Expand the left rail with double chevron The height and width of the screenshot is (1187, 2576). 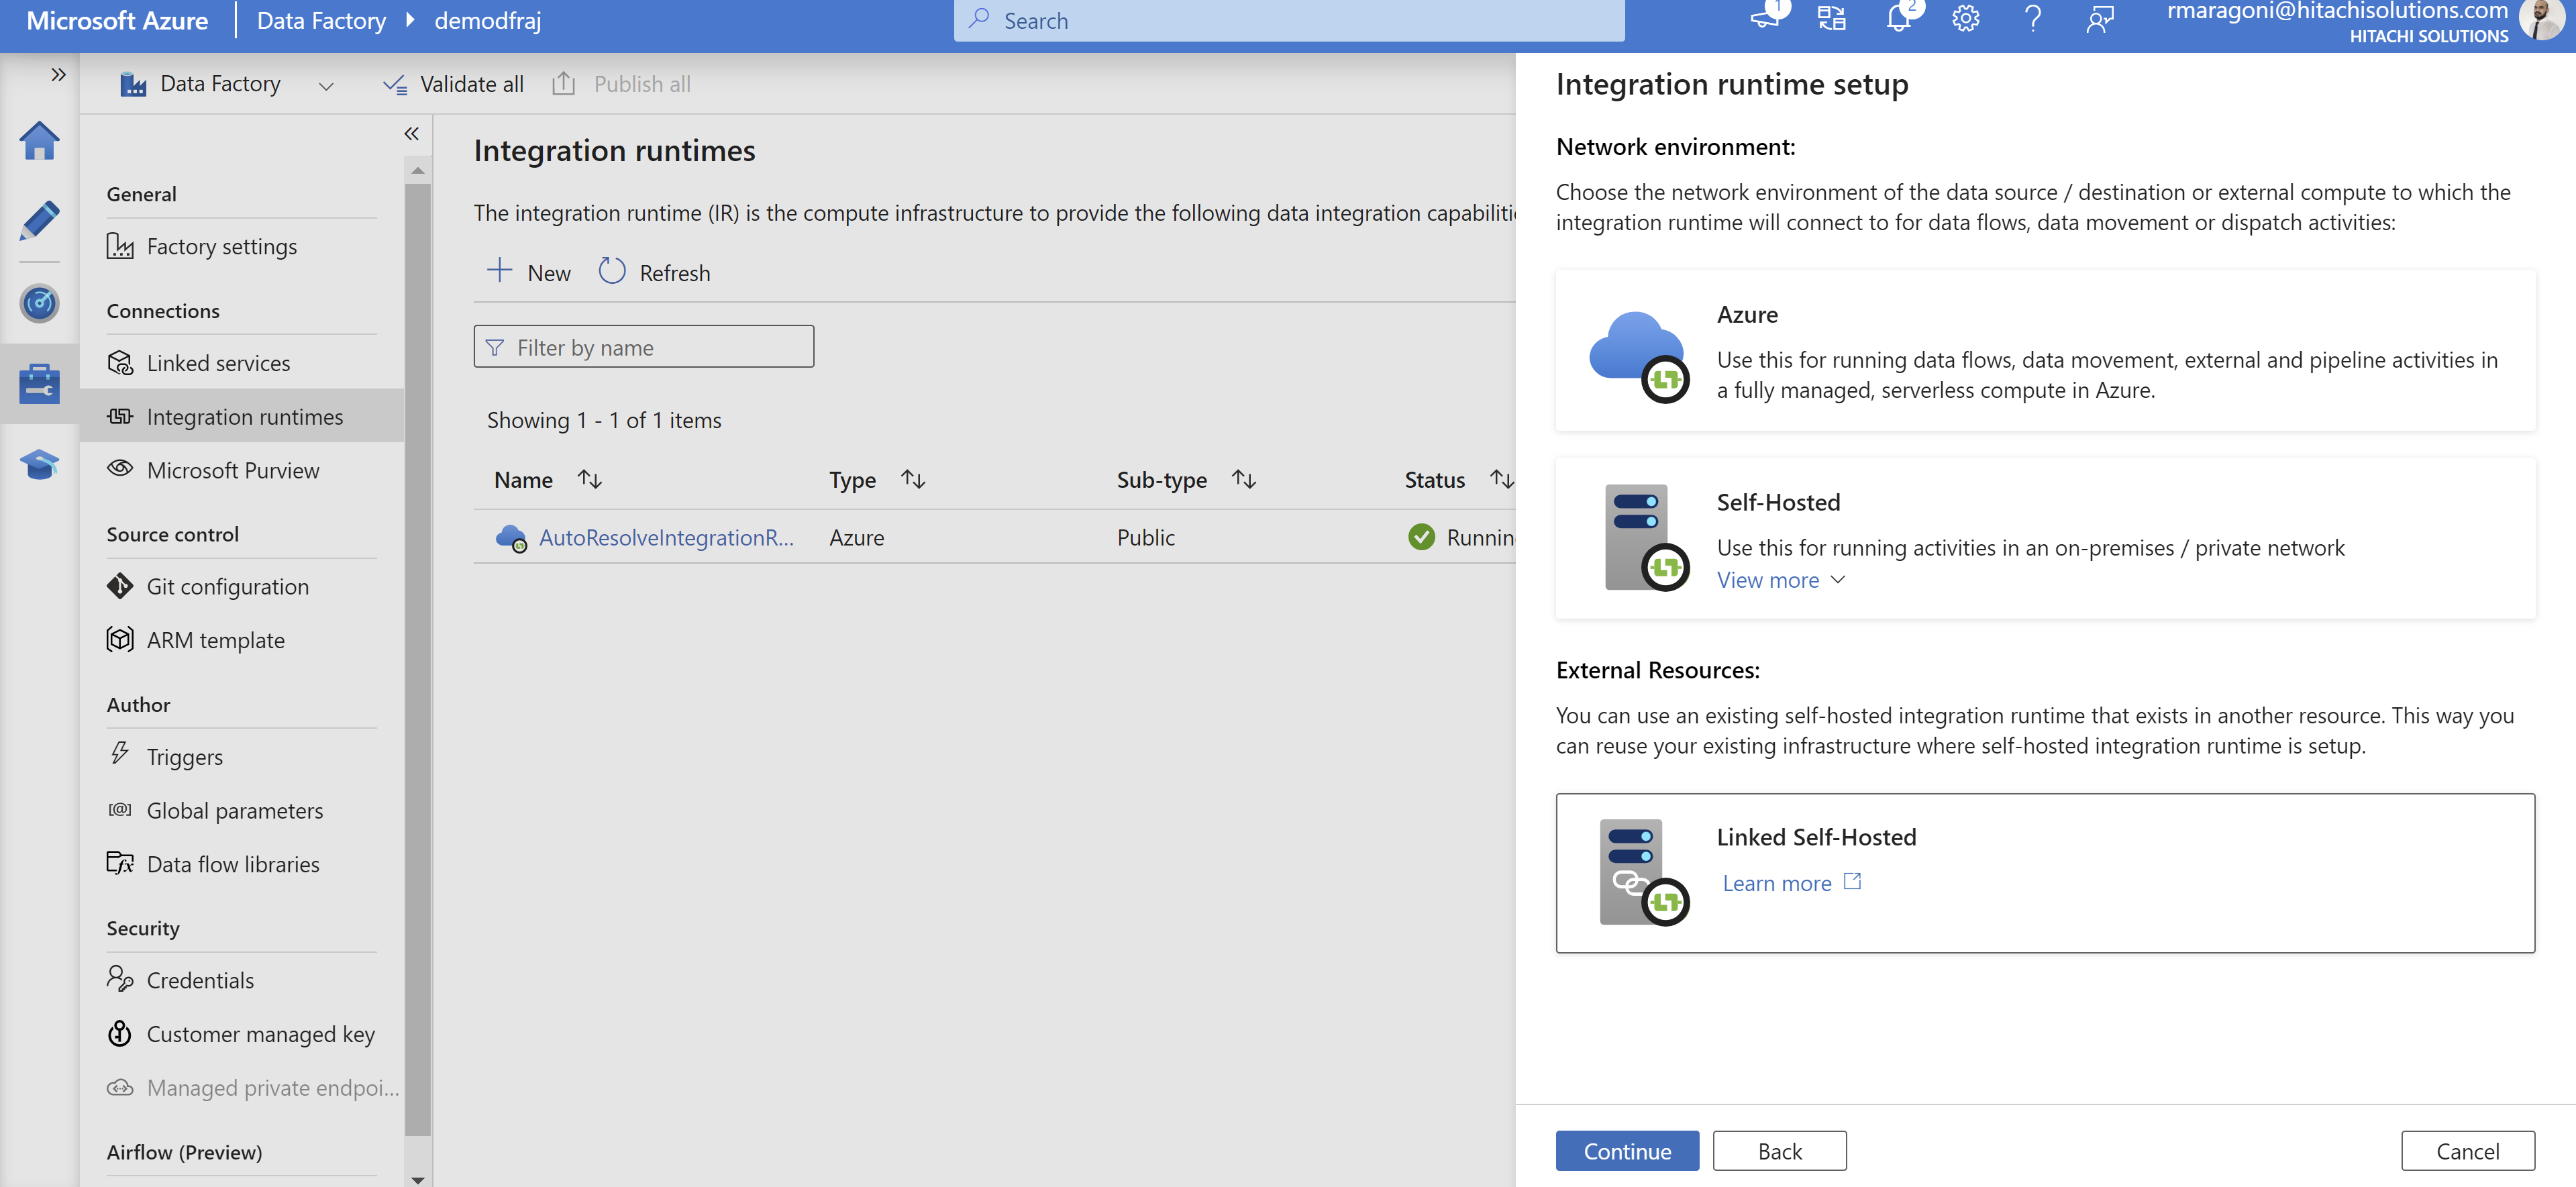point(58,74)
